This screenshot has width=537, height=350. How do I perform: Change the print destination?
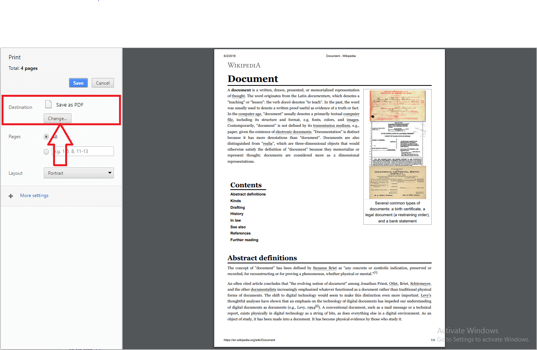click(57, 118)
